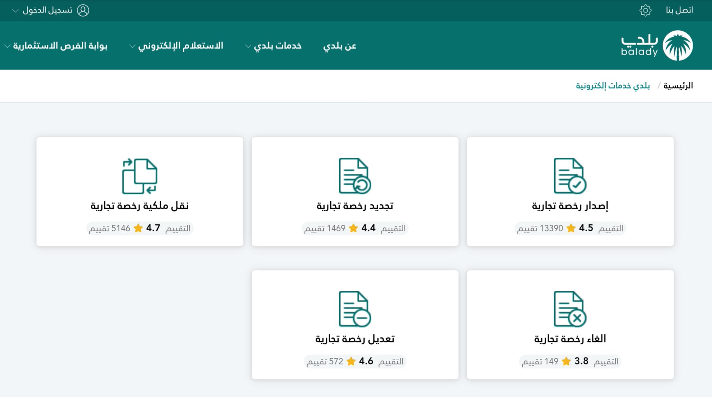Click the Balady palm tree logo
Image resolution: width=712 pixels, height=397 pixels.
point(677,46)
